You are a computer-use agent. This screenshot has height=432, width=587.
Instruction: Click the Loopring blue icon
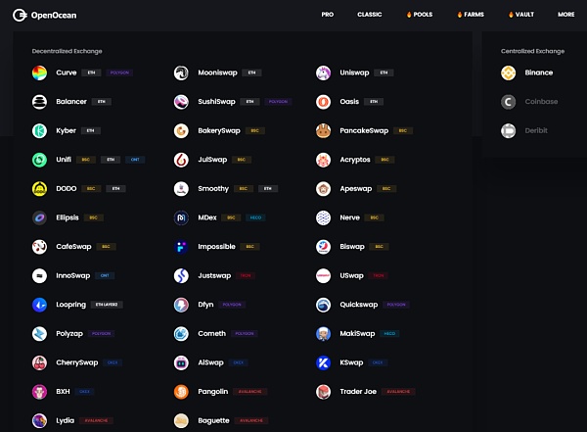click(39, 305)
